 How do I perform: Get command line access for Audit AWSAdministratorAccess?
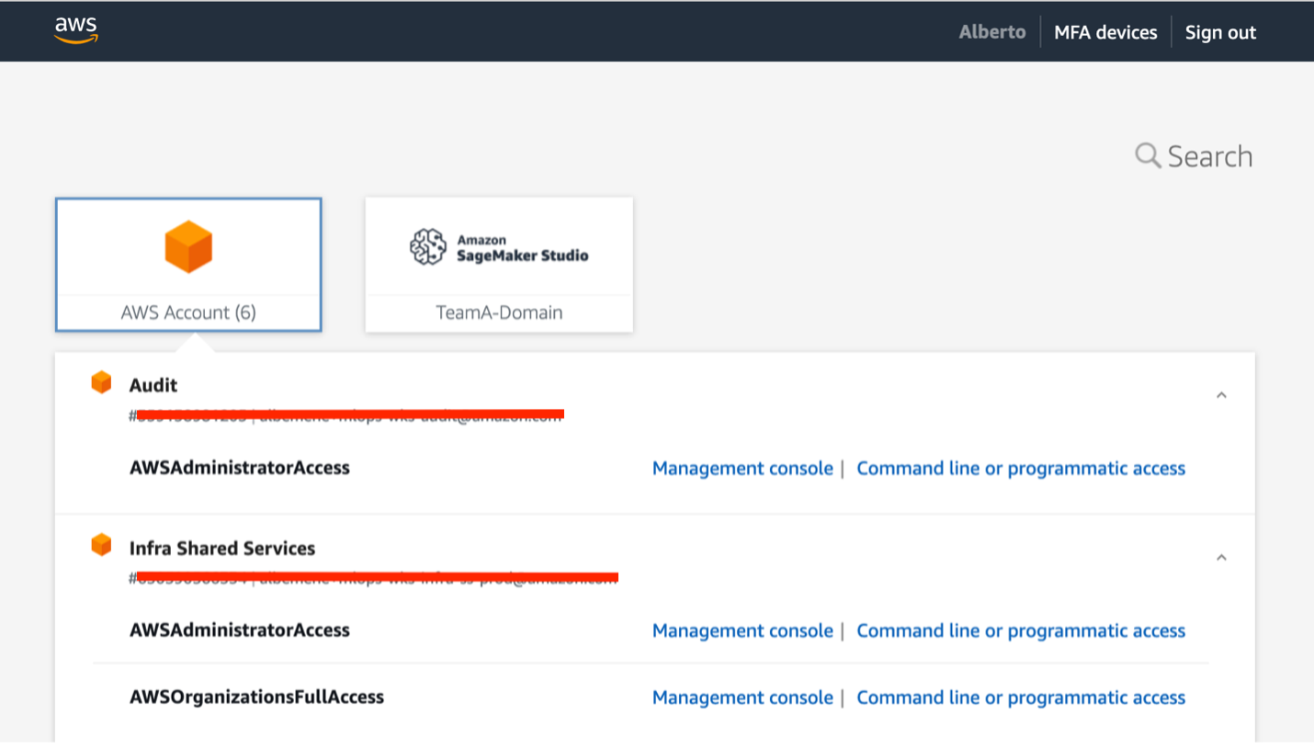pyautogui.click(x=1021, y=469)
